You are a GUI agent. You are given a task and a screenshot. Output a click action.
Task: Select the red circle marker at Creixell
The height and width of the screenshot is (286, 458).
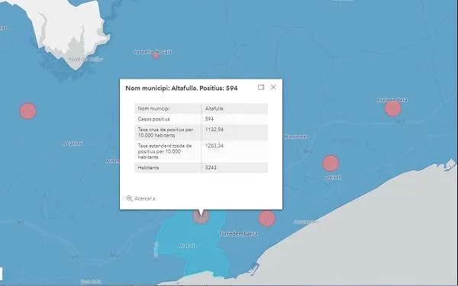[331, 163]
